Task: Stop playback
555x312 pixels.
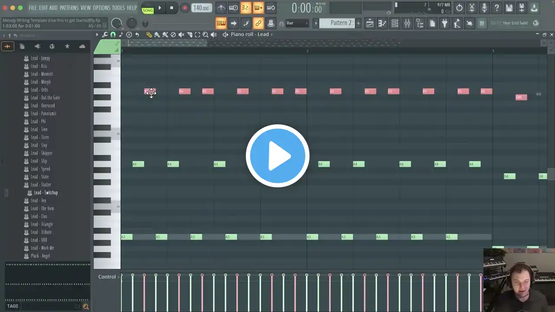Action: pyautogui.click(x=172, y=8)
